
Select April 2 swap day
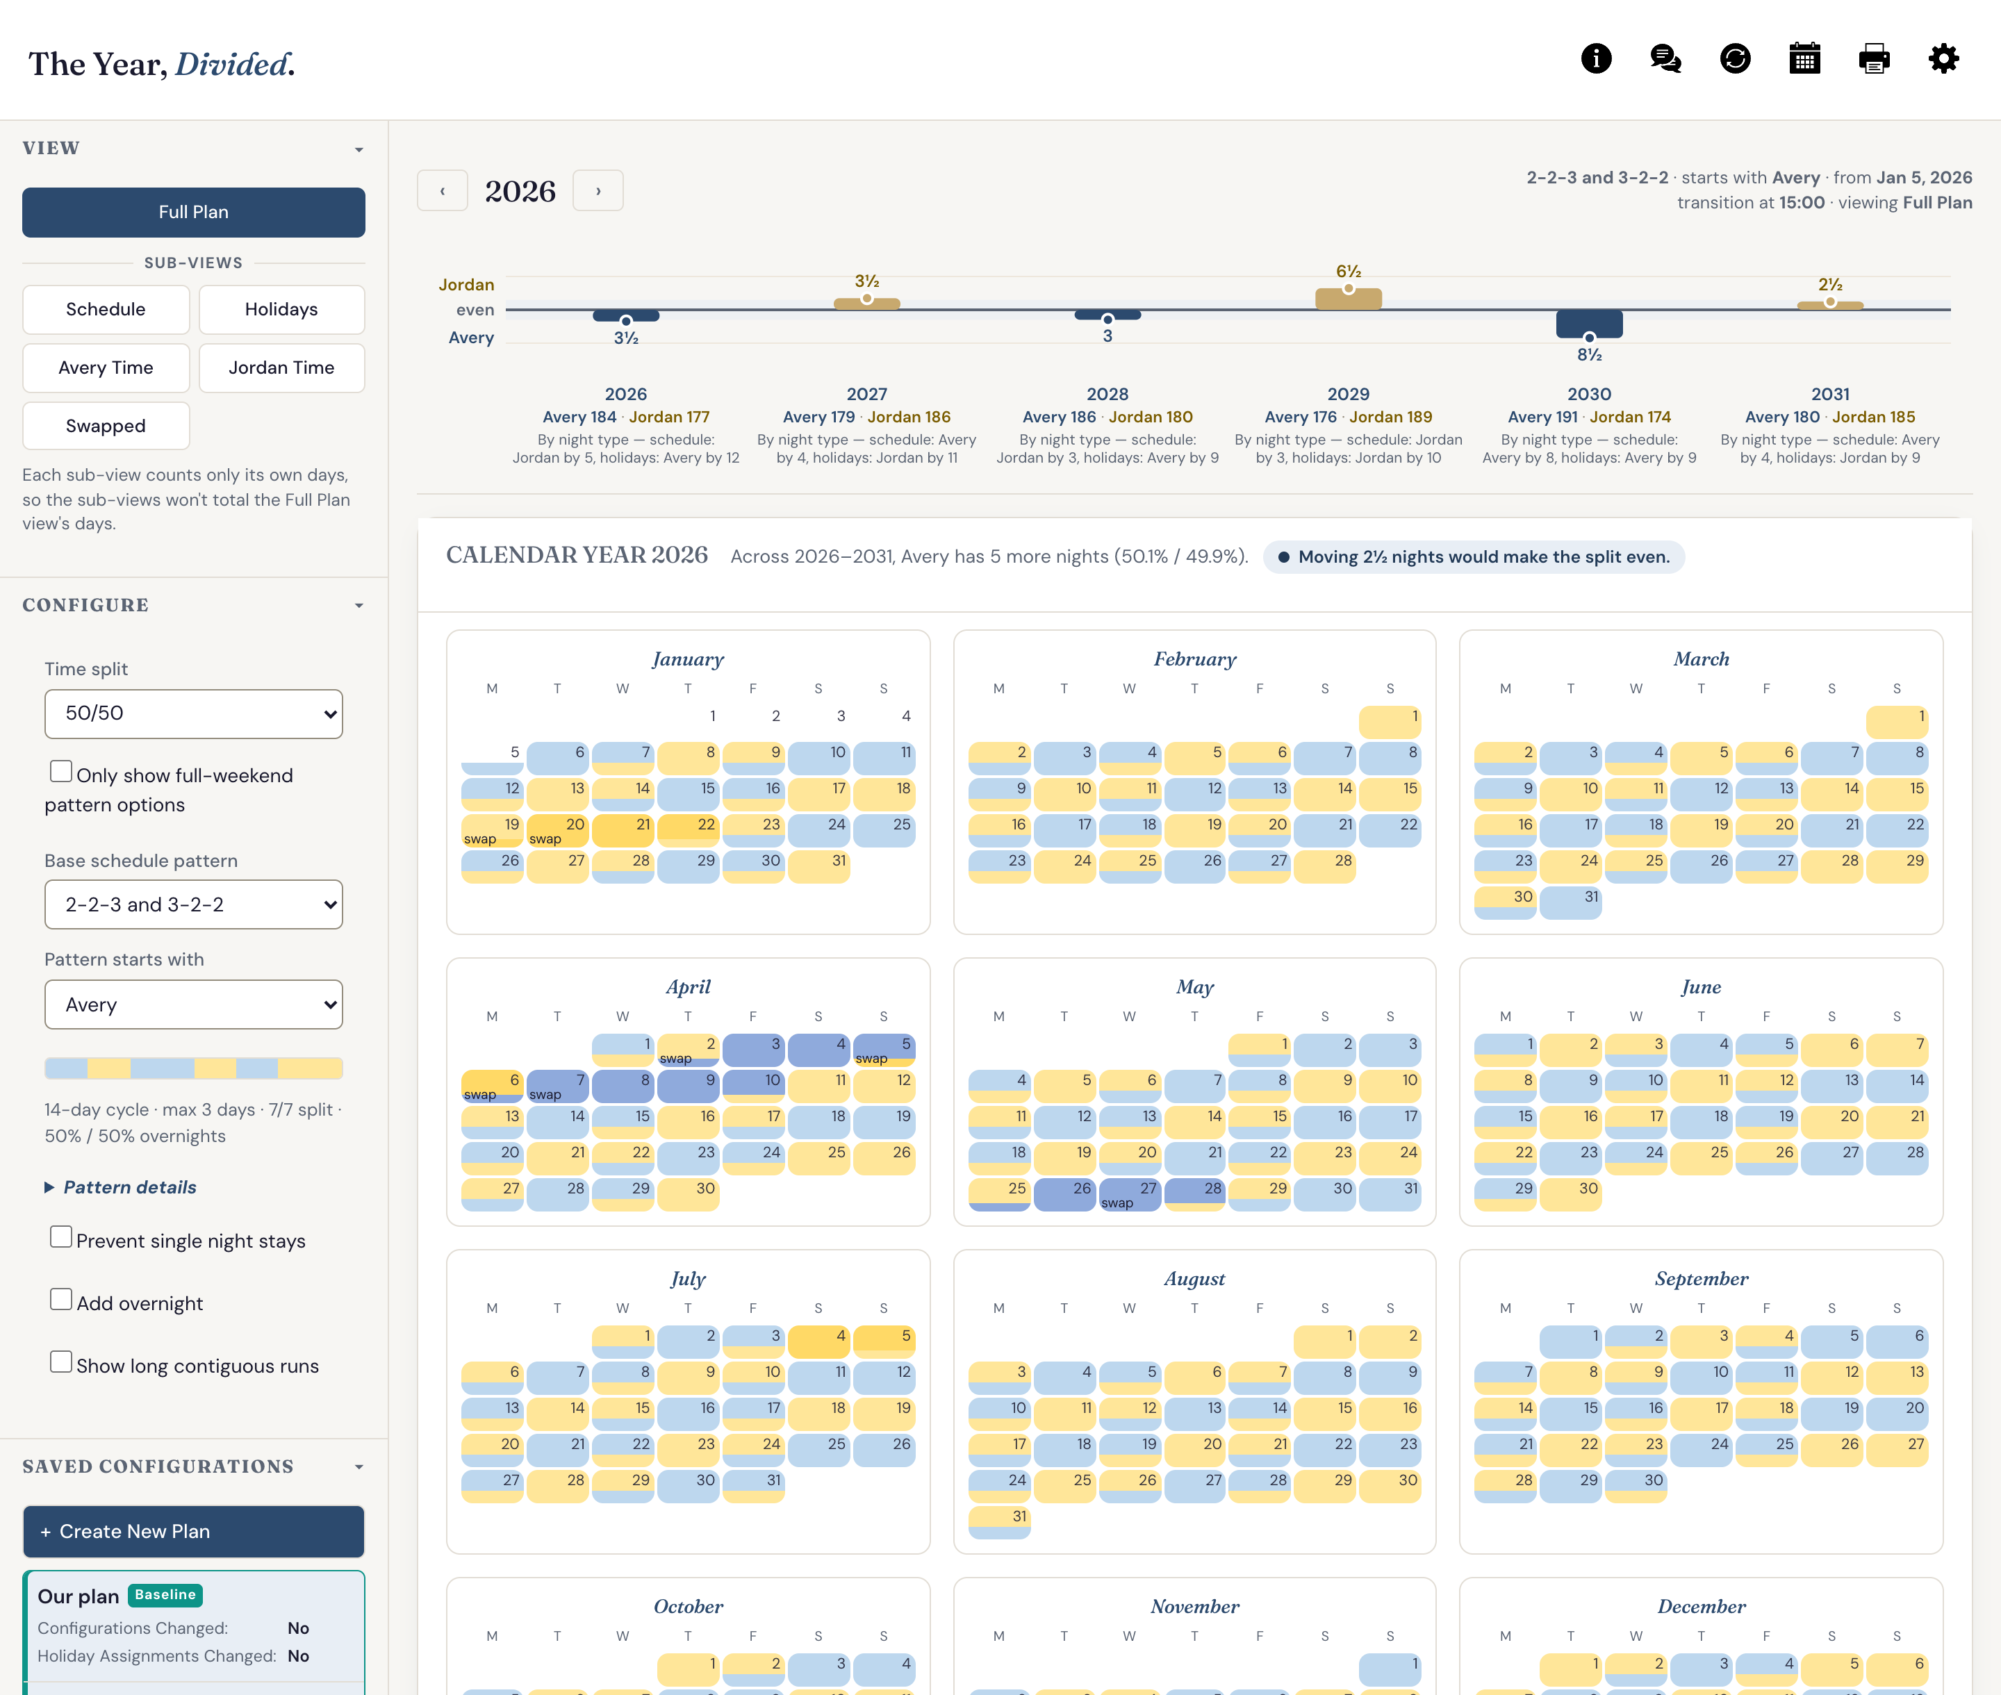point(688,1049)
